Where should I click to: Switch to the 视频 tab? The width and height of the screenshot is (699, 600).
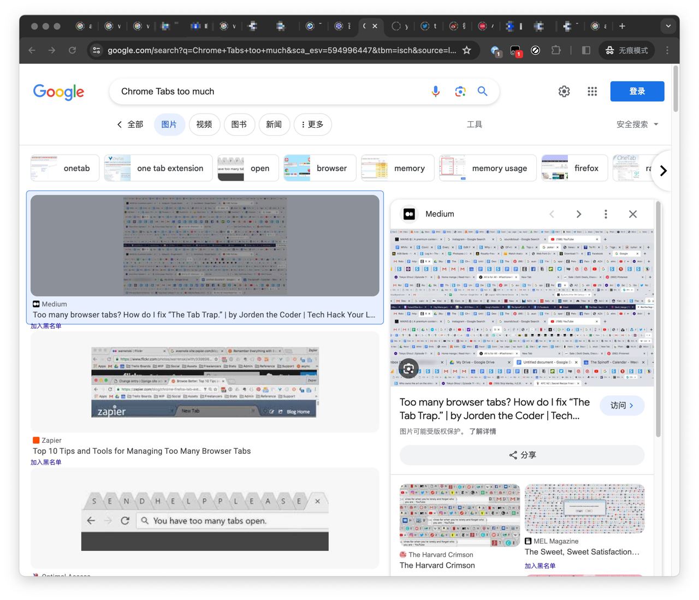coord(204,124)
